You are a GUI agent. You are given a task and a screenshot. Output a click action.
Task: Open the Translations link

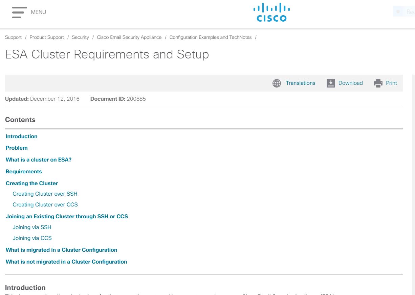[300, 83]
